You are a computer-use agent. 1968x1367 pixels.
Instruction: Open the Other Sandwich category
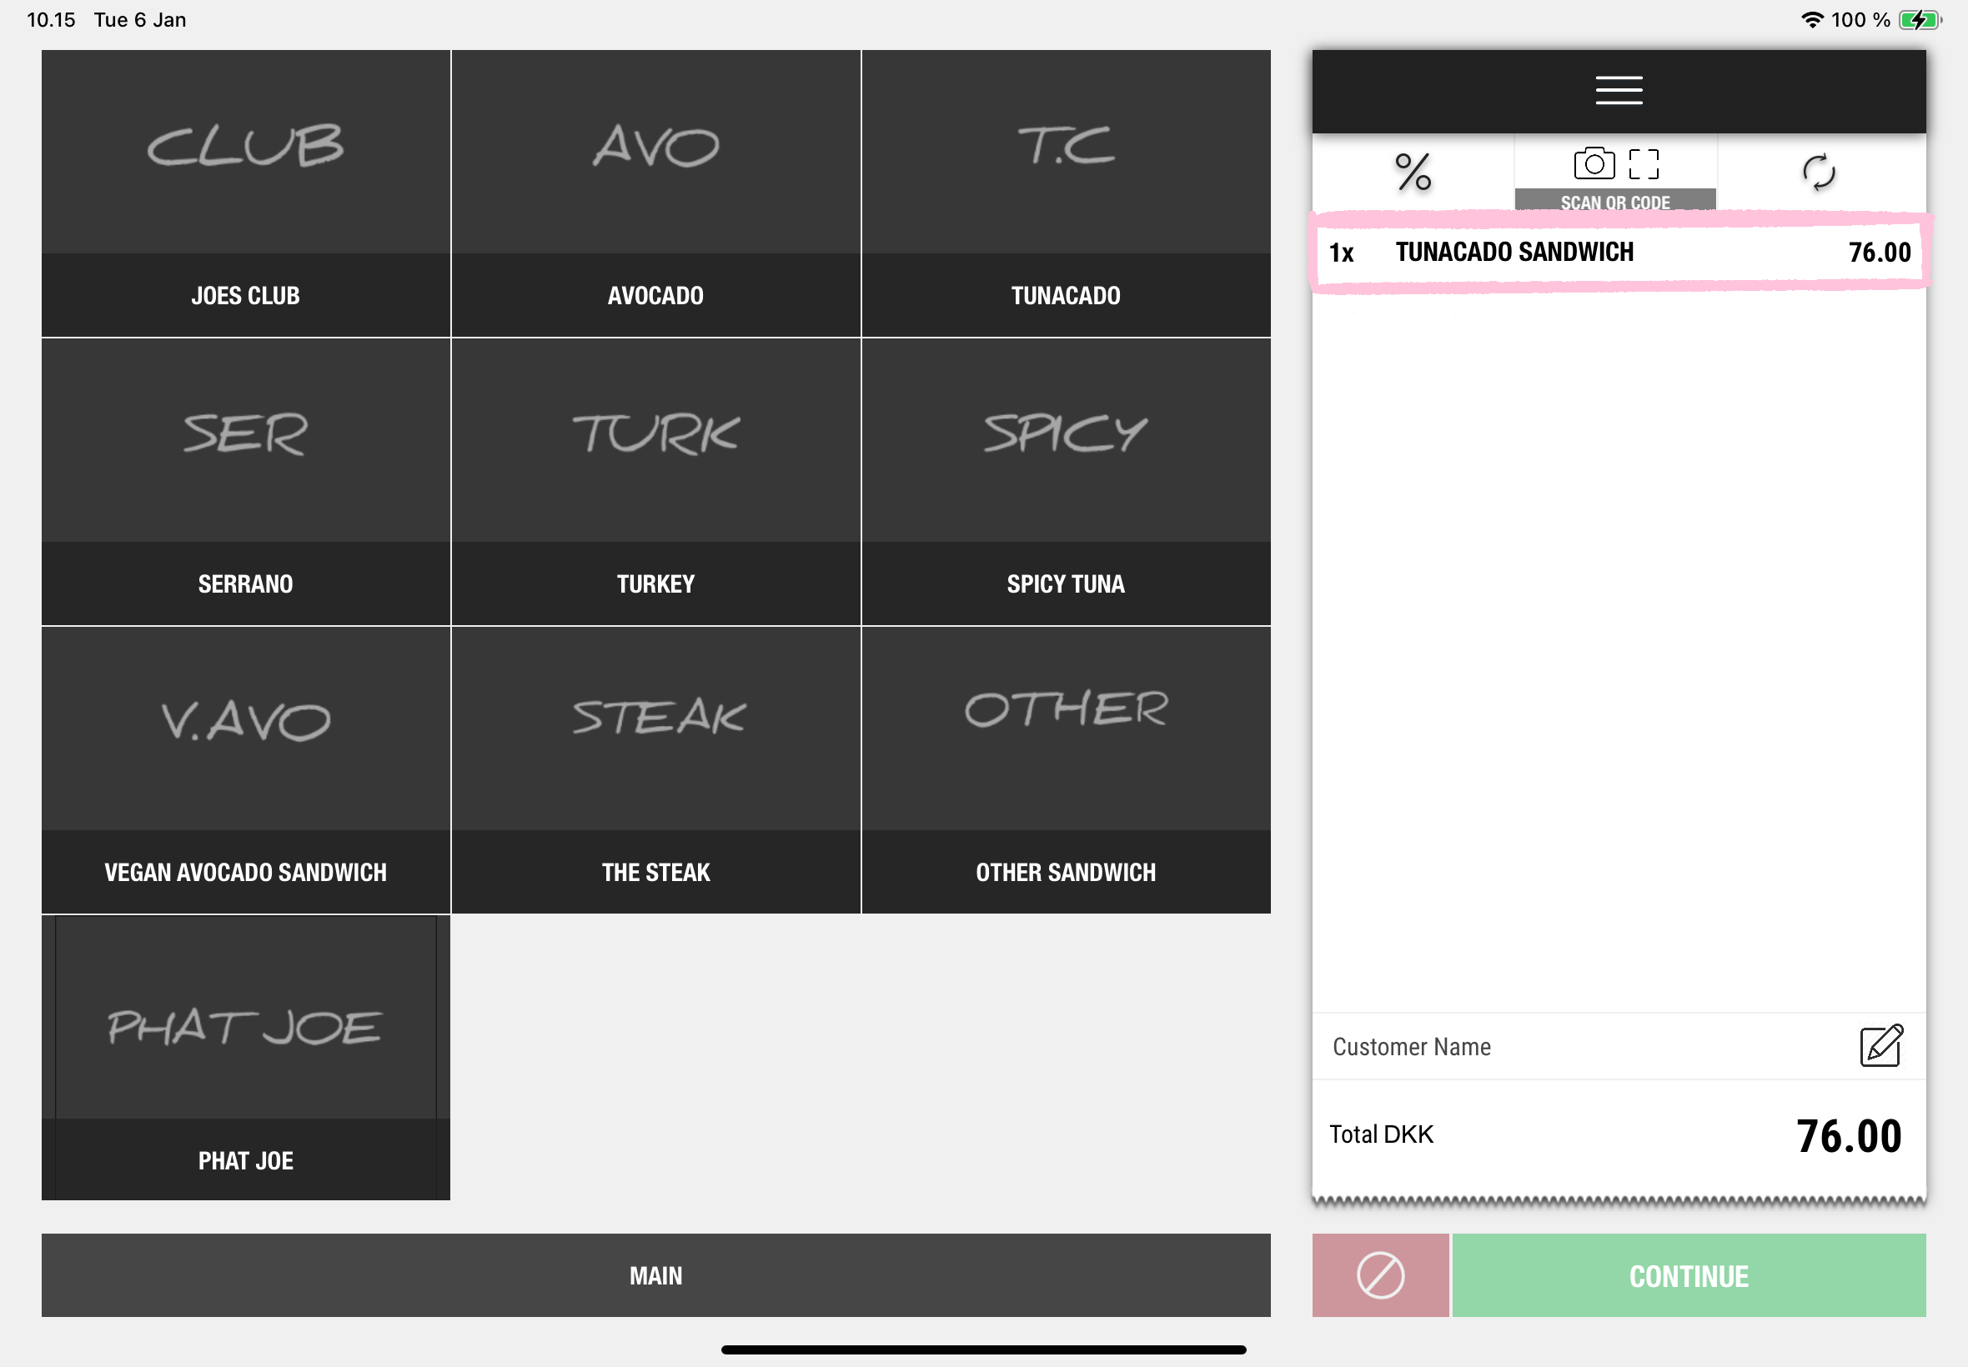click(1065, 769)
